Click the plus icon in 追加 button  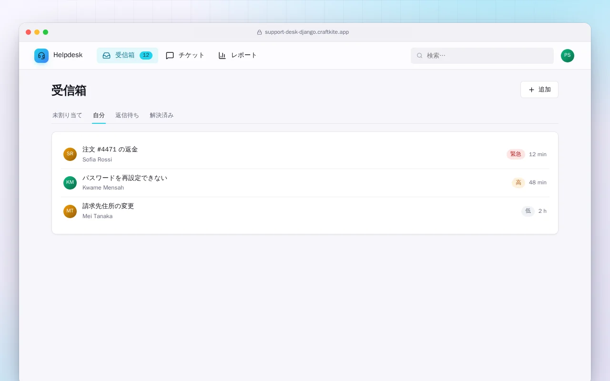[531, 90]
